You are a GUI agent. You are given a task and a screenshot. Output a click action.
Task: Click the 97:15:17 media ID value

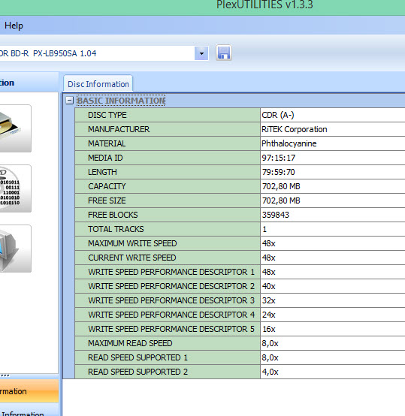pos(279,158)
